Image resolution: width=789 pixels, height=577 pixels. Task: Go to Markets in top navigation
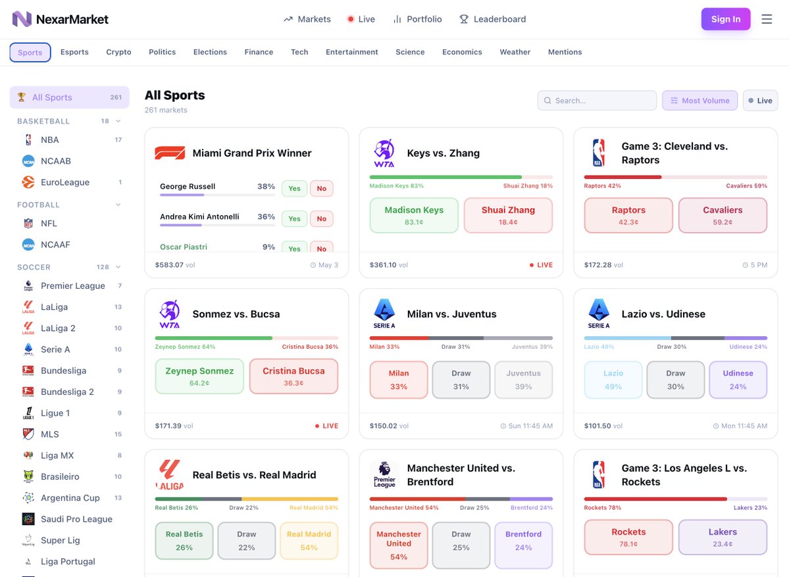(307, 19)
